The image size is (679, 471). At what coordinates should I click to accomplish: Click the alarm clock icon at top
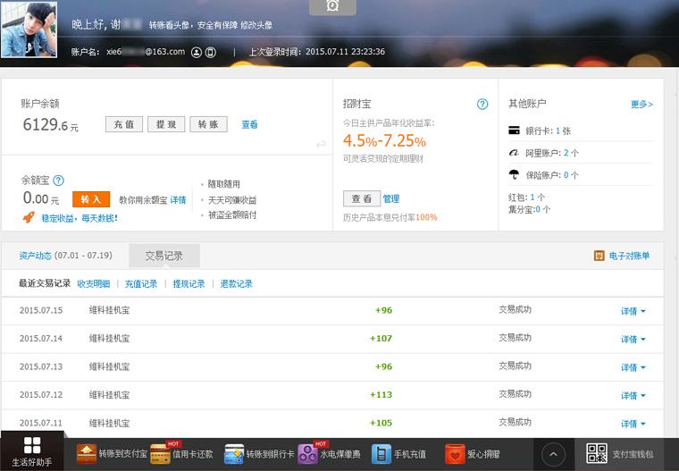tap(332, 5)
